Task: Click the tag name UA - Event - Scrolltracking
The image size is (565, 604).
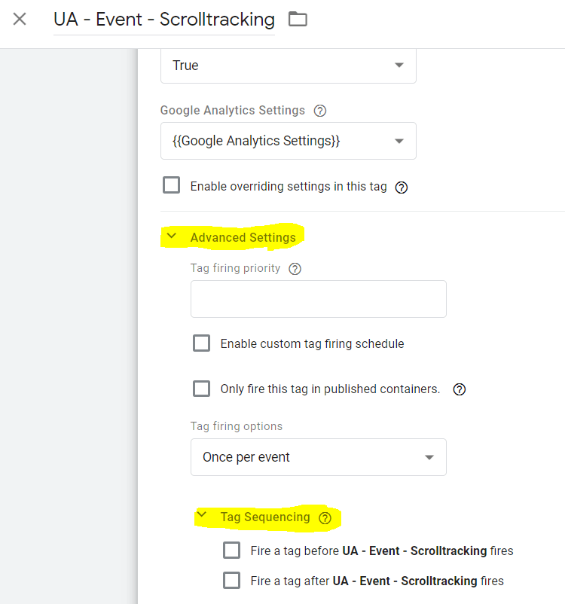Action: click(x=163, y=20)
